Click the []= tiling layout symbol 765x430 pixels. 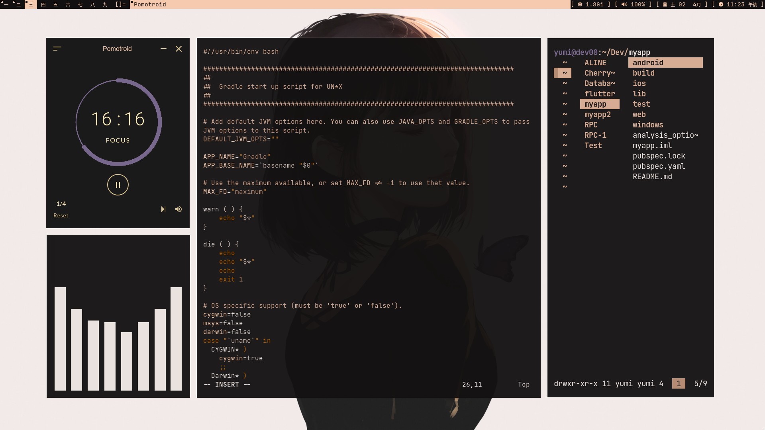120,4
